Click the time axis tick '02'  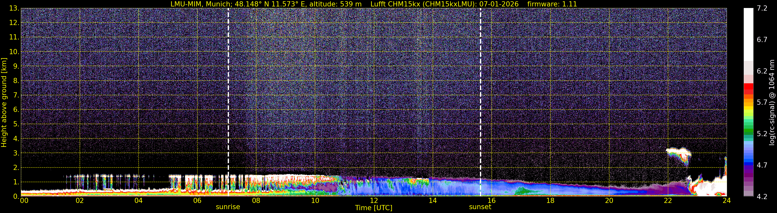coord(80,200)
